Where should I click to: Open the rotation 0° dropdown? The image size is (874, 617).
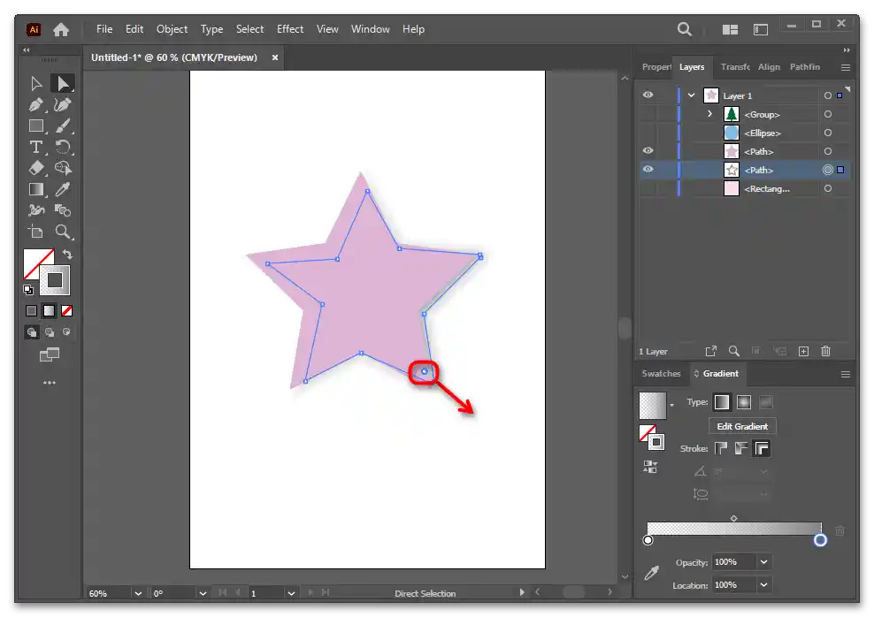[203, 593]
